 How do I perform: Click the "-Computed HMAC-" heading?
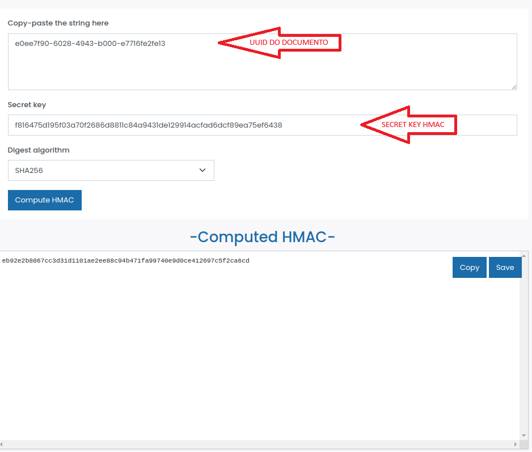pos(262,236)
